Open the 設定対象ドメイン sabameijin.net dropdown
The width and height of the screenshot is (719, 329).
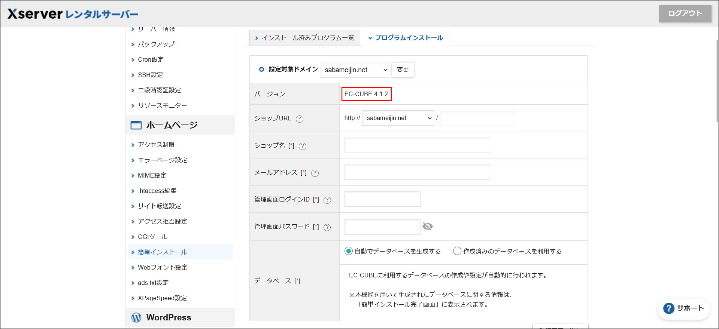(x=355, y=70)
